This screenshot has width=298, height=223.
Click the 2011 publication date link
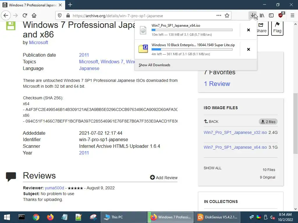click(84, 55)
